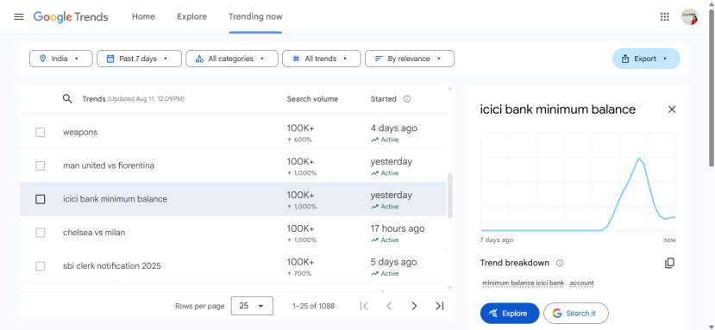Select the Trending now tab
This screenshot has height=330, width=715.
point(255,17)
